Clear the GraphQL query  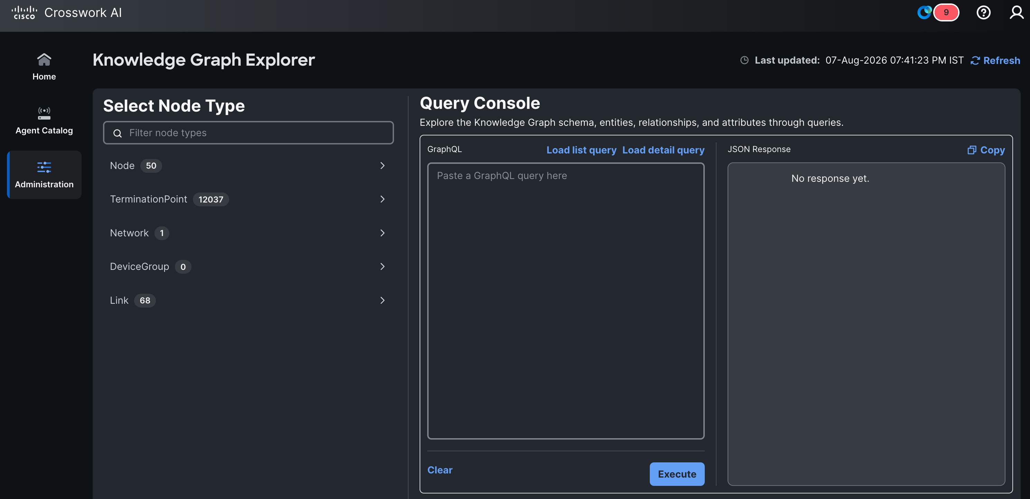440,470
